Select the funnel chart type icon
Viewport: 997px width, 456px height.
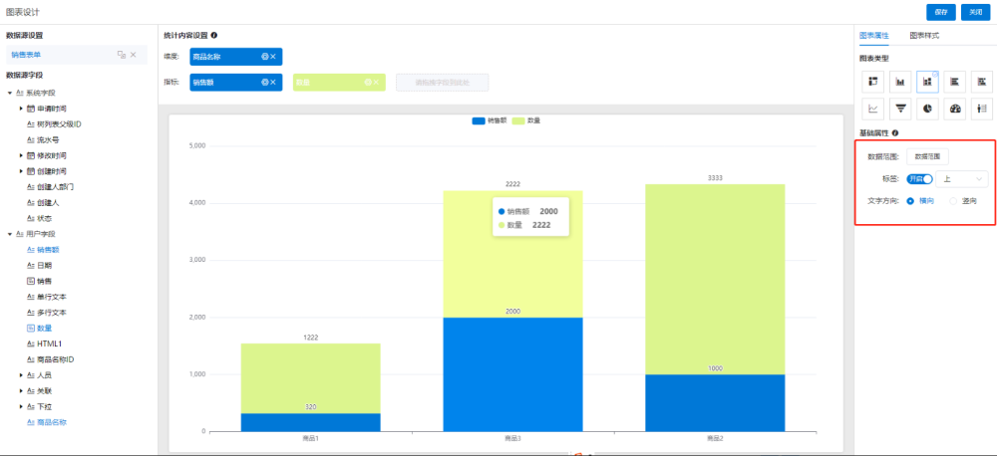point(900,109)
